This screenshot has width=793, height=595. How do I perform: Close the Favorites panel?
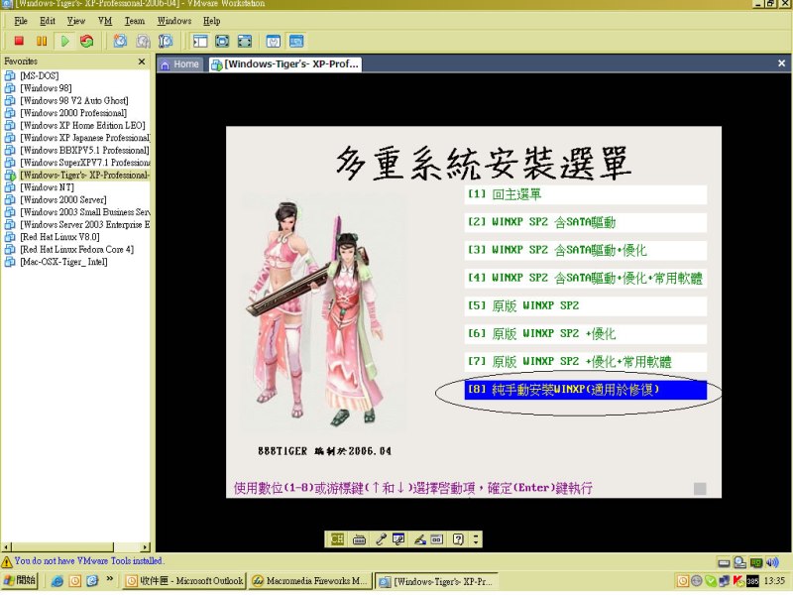(x=142, y=61)
